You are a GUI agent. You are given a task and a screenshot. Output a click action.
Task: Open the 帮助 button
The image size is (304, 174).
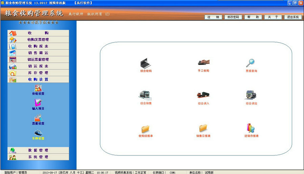253,17
